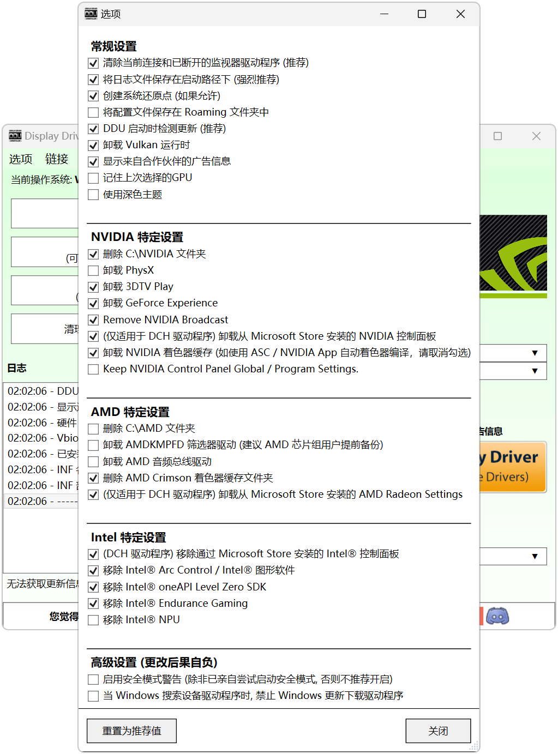The image size is (558, 754).
Task: Check 卸载 AMDKMPFD 筛选器驱动
Action: [93, 445]
